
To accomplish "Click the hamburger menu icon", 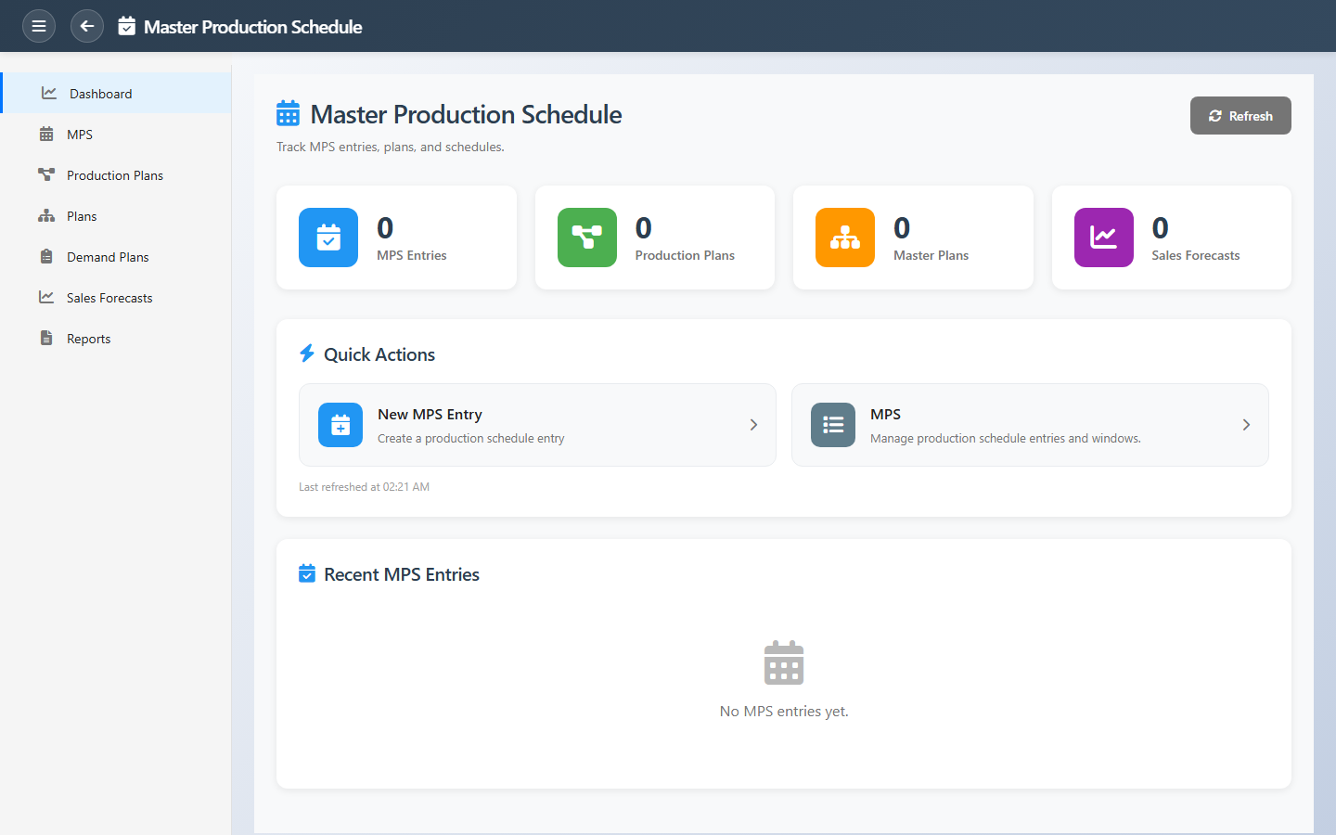I will coord(39,26).
